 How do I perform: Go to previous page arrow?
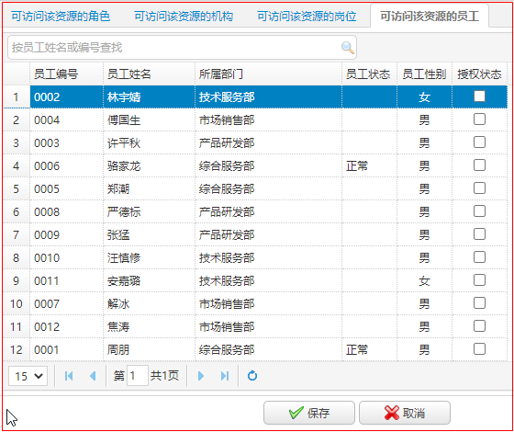[93, 376]
